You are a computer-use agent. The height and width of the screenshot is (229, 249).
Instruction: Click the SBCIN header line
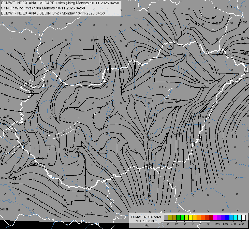pos(53,13)
